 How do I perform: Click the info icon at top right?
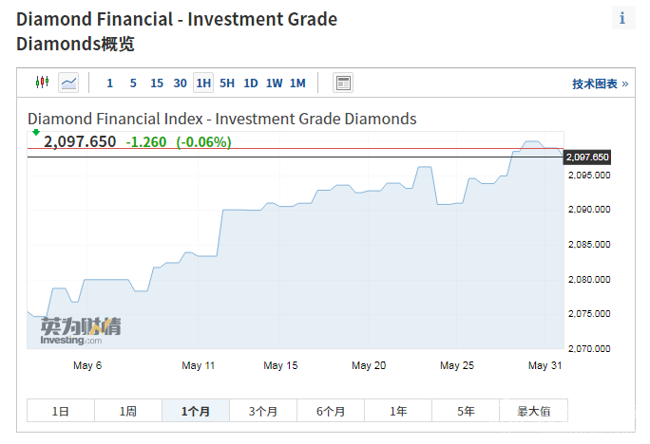click(x=622, y=18)
